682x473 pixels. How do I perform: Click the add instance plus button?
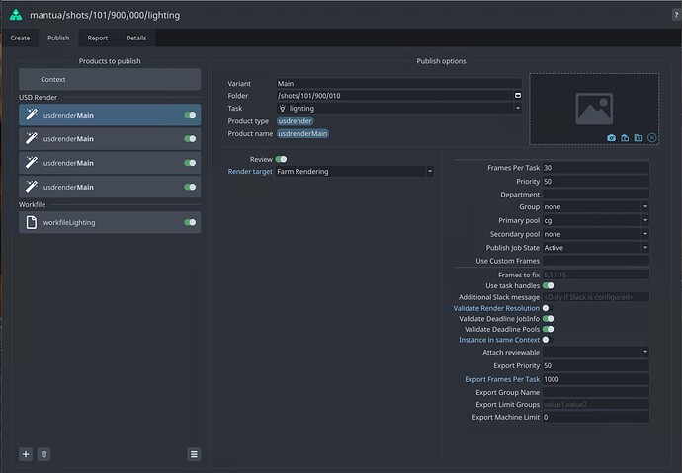26,454
